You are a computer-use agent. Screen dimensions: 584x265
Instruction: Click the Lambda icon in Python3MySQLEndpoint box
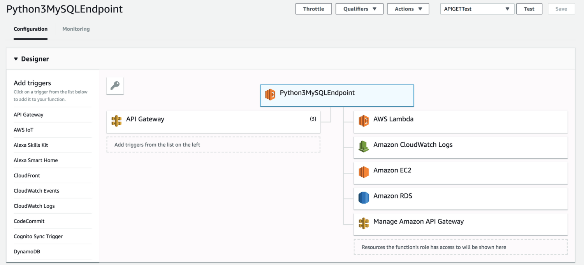pos(270,95)
